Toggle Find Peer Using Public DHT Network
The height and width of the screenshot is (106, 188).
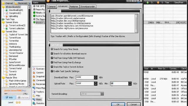pyautogui.click(x=52, y=58)
